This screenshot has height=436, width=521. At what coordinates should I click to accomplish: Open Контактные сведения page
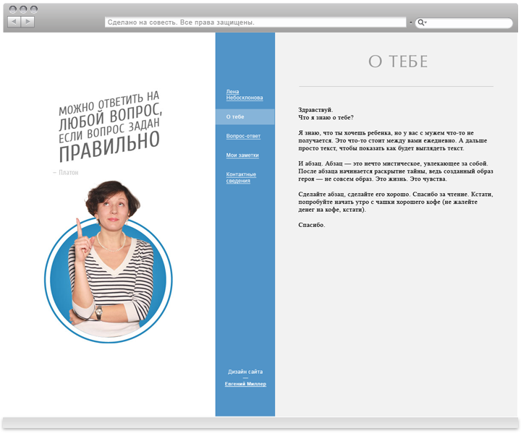coord(241,177)
